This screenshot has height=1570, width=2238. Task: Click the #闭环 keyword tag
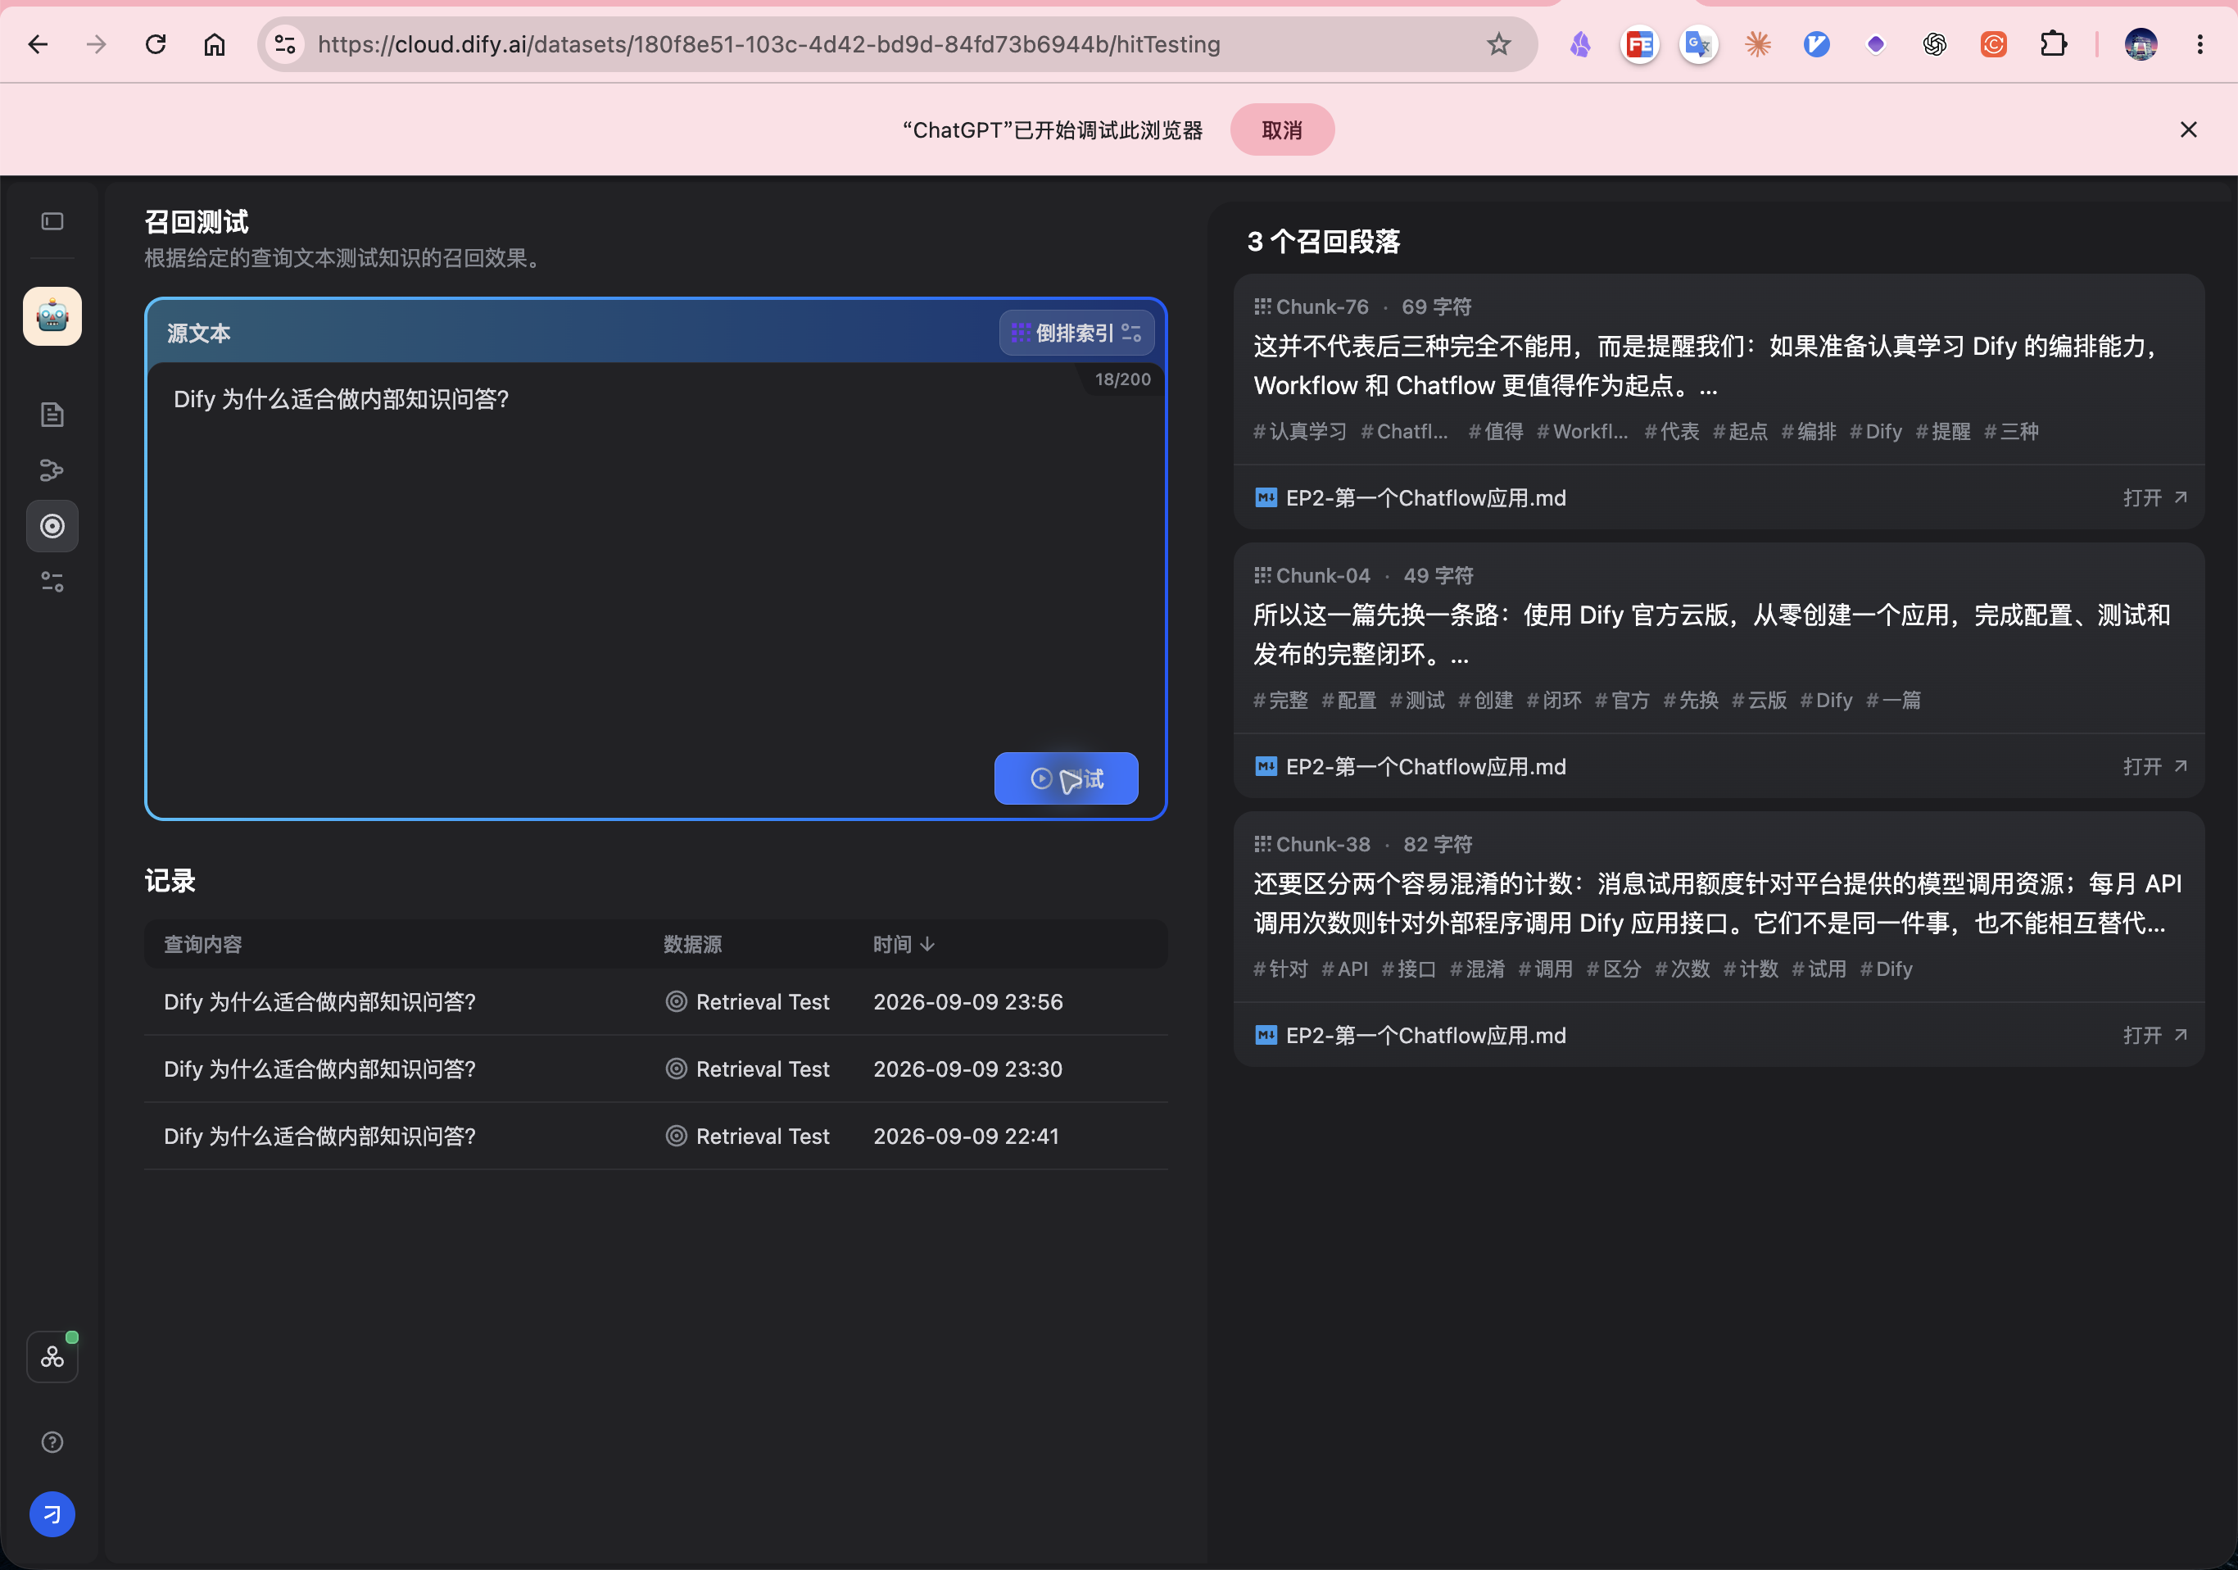coord(1554,700)
